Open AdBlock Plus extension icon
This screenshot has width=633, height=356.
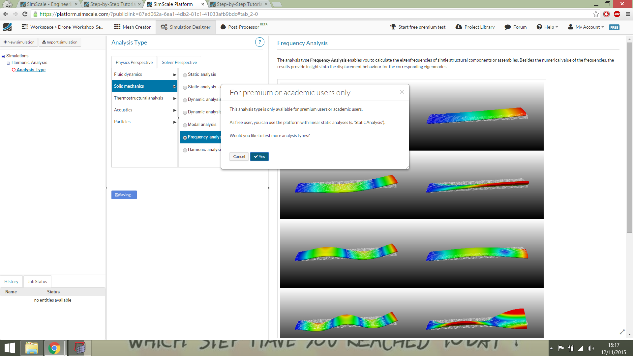[x=617, y=14]
